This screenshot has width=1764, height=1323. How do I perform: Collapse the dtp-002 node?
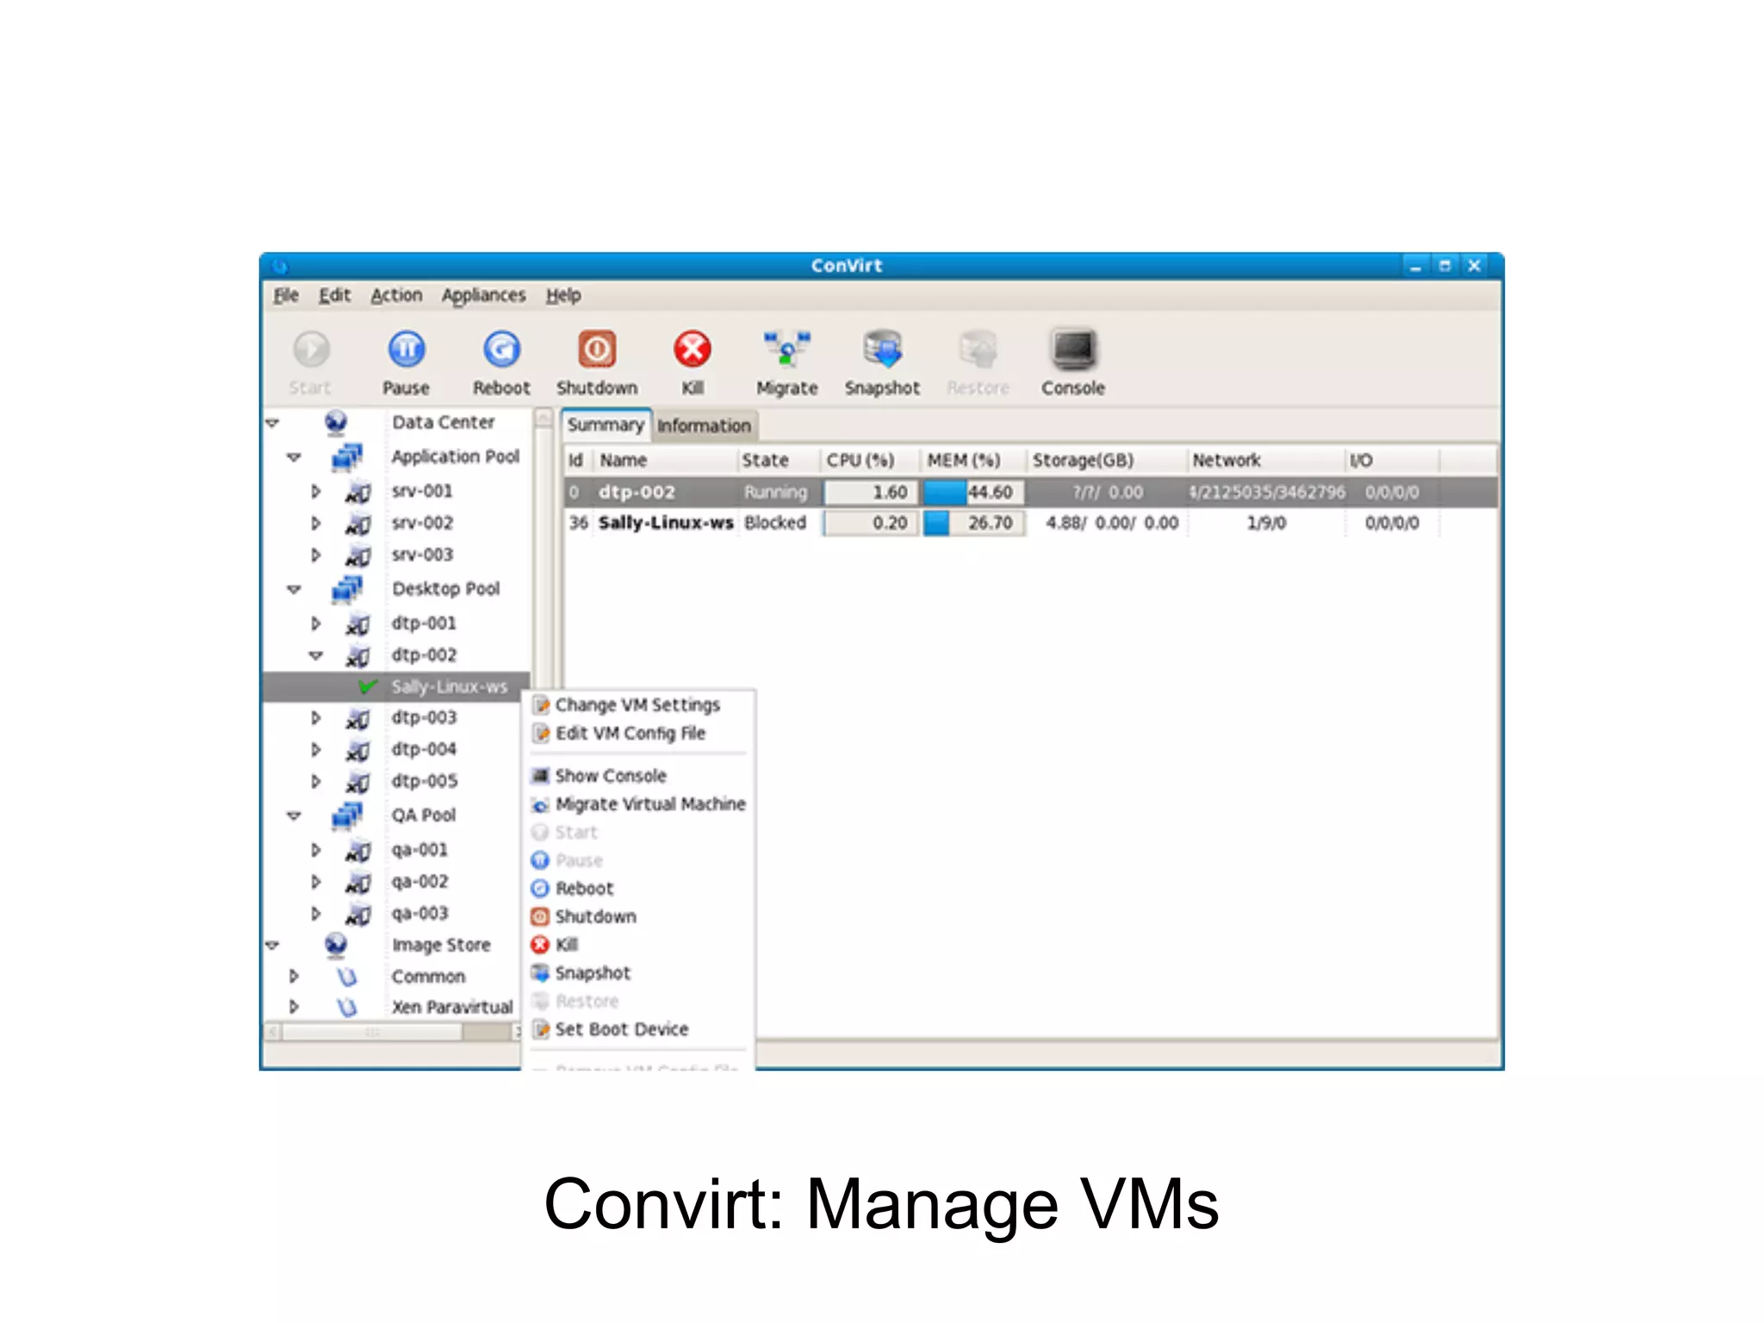(315, 656)
